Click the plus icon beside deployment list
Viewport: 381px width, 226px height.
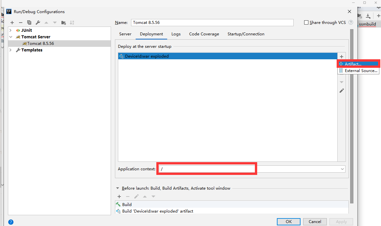342,56
